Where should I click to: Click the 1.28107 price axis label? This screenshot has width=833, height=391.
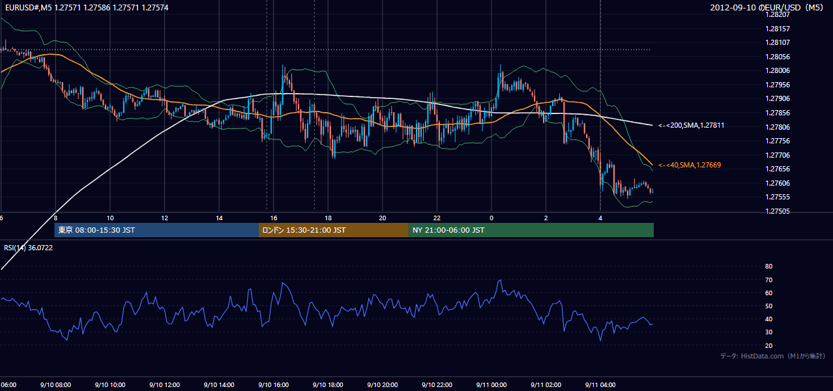[778, 43]
